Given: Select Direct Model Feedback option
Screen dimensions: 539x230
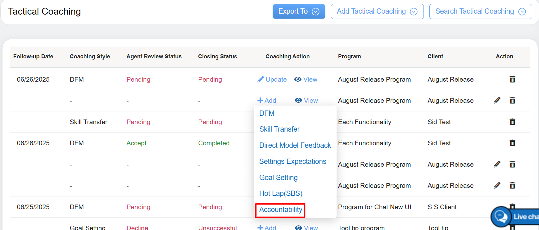Looking at the screenshot, I should tap(295, 145).
